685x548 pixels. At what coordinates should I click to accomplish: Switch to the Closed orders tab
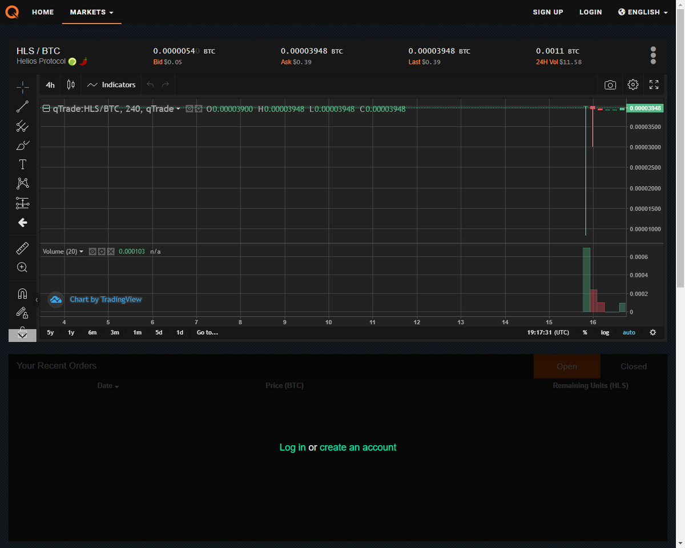click(x=634, y=366)
